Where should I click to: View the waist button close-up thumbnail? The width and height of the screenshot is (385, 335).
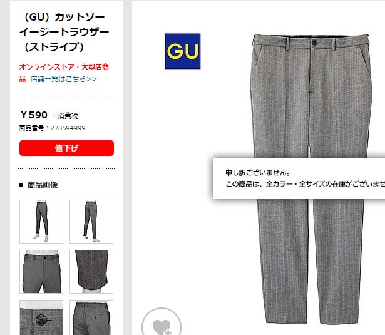coord(41,317)
